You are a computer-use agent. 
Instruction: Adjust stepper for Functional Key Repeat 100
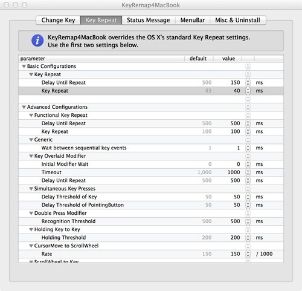tap(248, 131)
